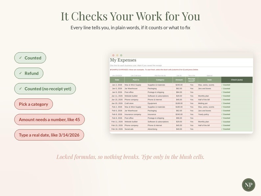
Task: Click the 'Jan 15, 2026' date cell
Action: (117, 100)
